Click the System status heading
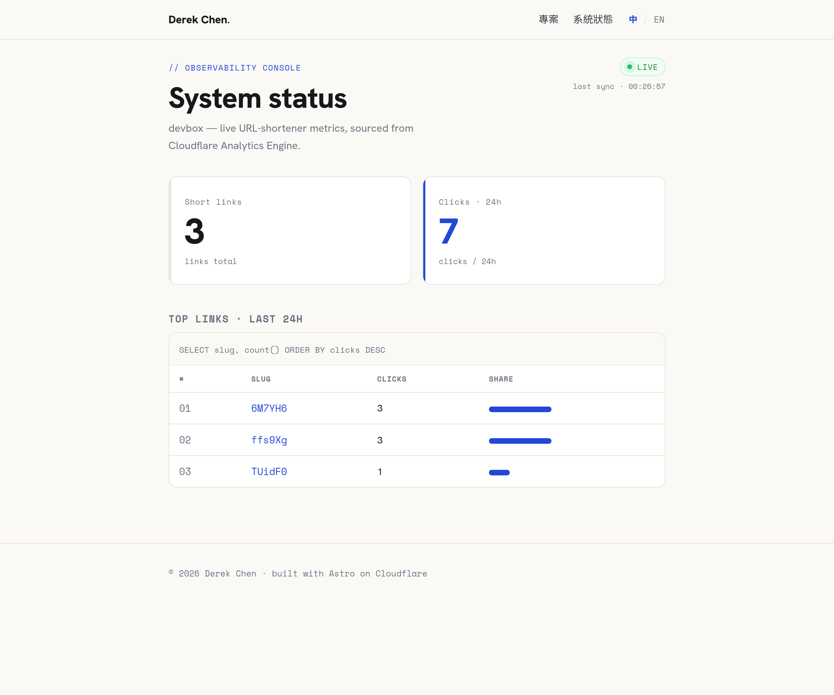This screenshot has height=695, width=834. pos(258,98)
